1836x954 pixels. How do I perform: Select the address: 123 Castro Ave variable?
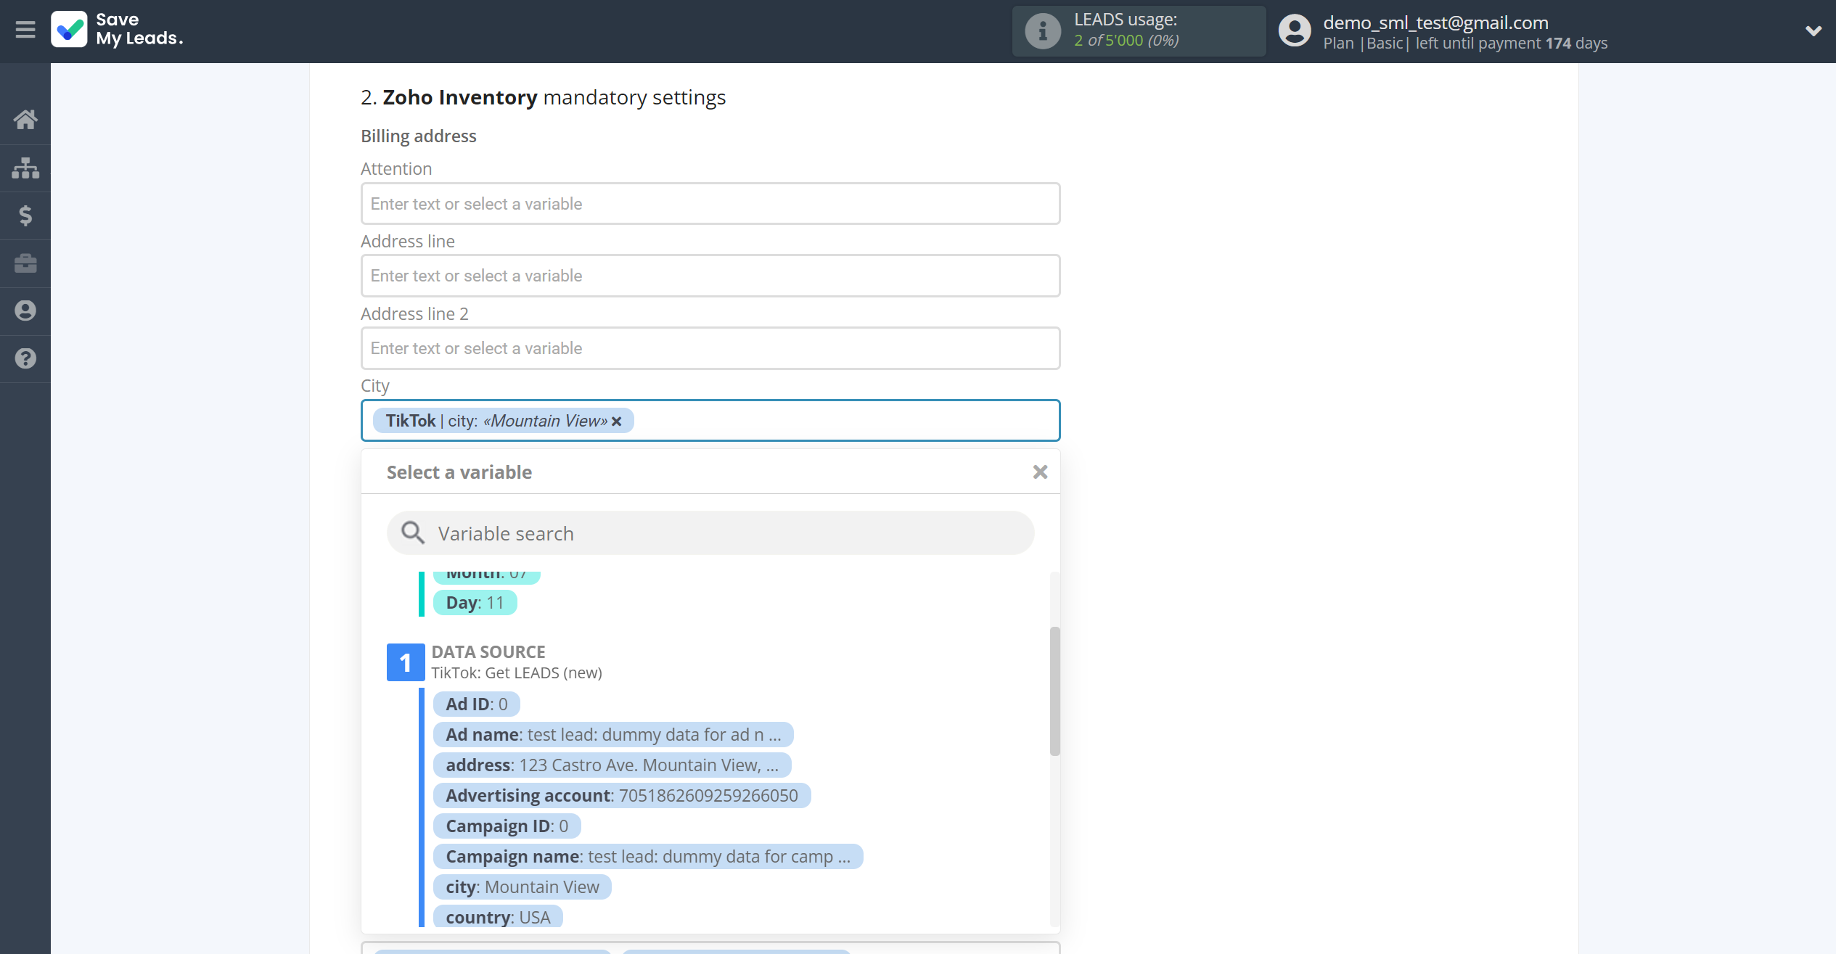(x=612, y=765)
